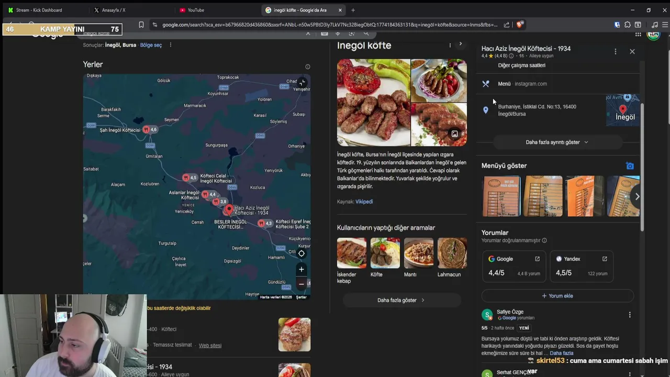Open food thumbnail beside Köfteci listing

294,335
